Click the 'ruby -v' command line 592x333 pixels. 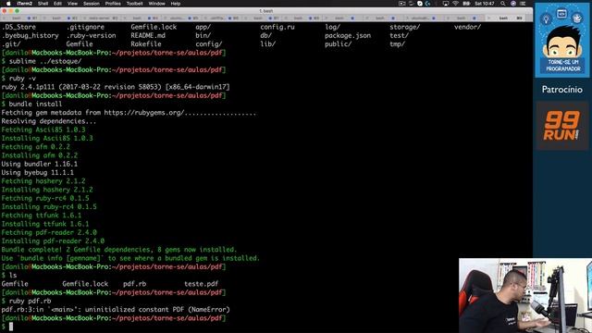tap(18, 78)
